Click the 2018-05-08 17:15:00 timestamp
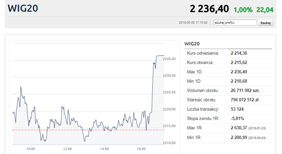This screenshot has width=282, height=154. (193, 23)
